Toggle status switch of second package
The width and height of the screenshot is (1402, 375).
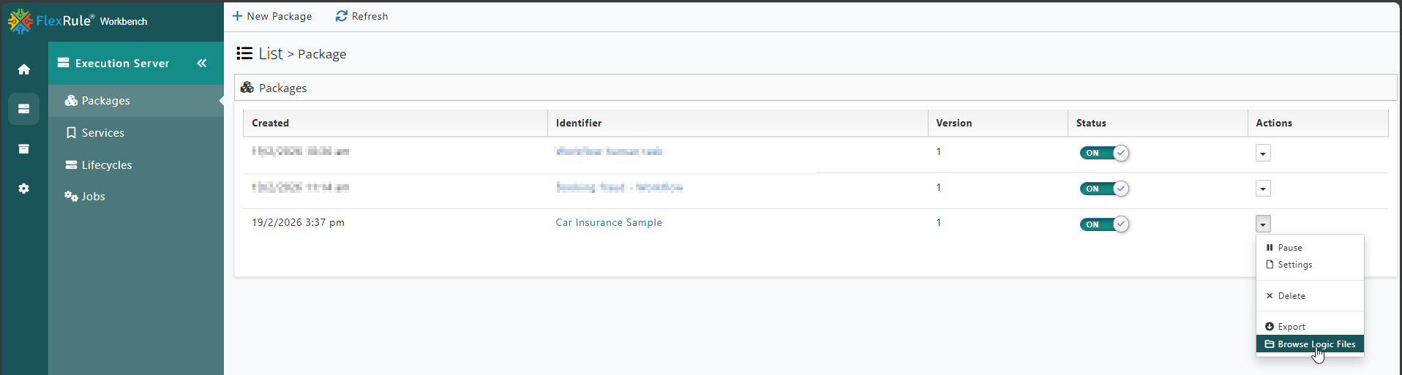pos(1104,189)
